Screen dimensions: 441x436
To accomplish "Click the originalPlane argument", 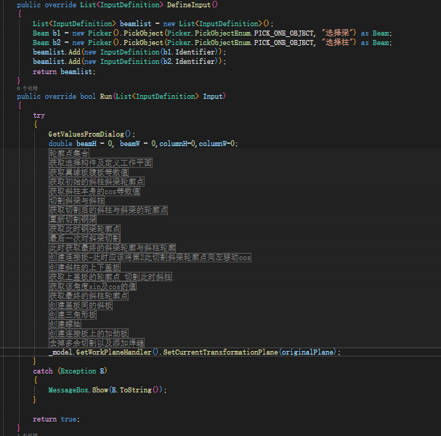I will pos(307,352).
